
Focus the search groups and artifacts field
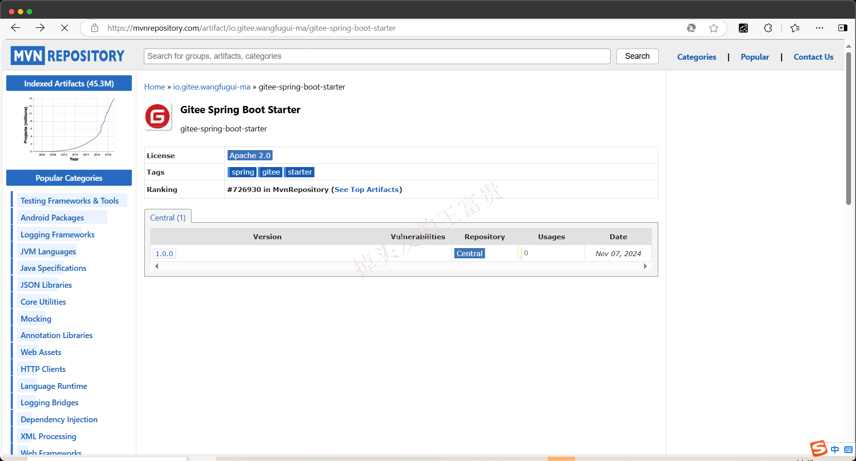point(377,56)
